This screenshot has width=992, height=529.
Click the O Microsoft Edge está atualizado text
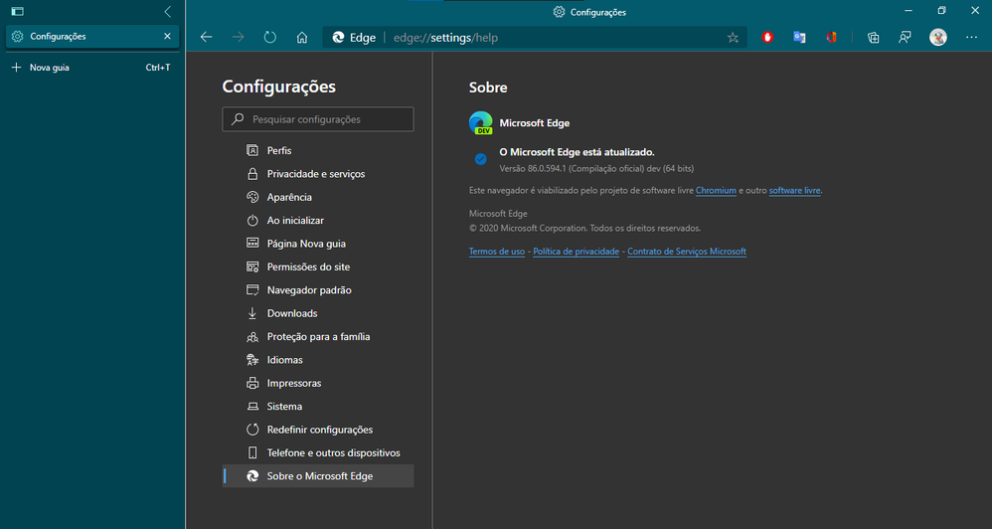click(577, 152)
